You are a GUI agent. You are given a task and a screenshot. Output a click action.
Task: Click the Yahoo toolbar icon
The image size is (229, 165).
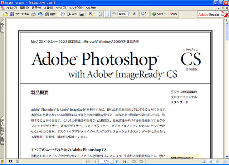[174, 14]
